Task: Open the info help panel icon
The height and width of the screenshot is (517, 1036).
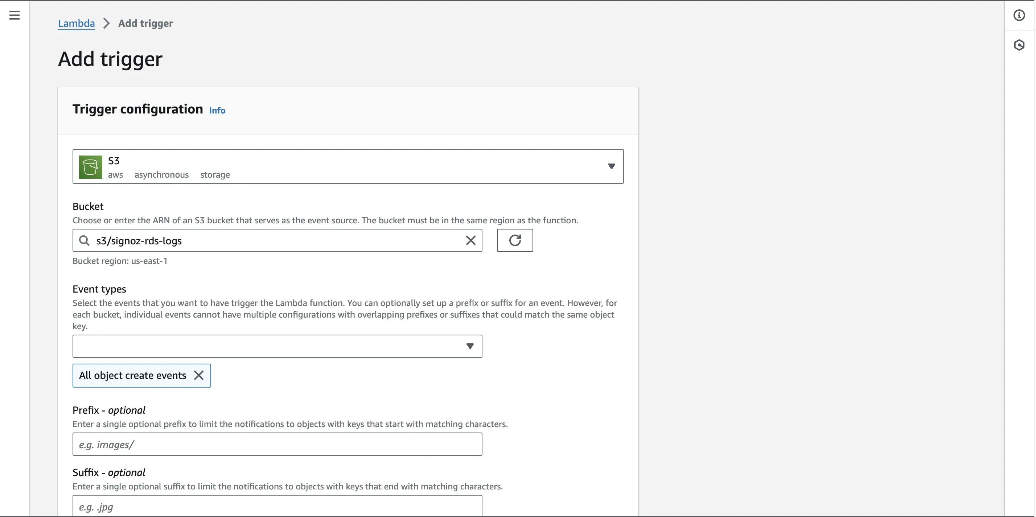Action: 1019,15
